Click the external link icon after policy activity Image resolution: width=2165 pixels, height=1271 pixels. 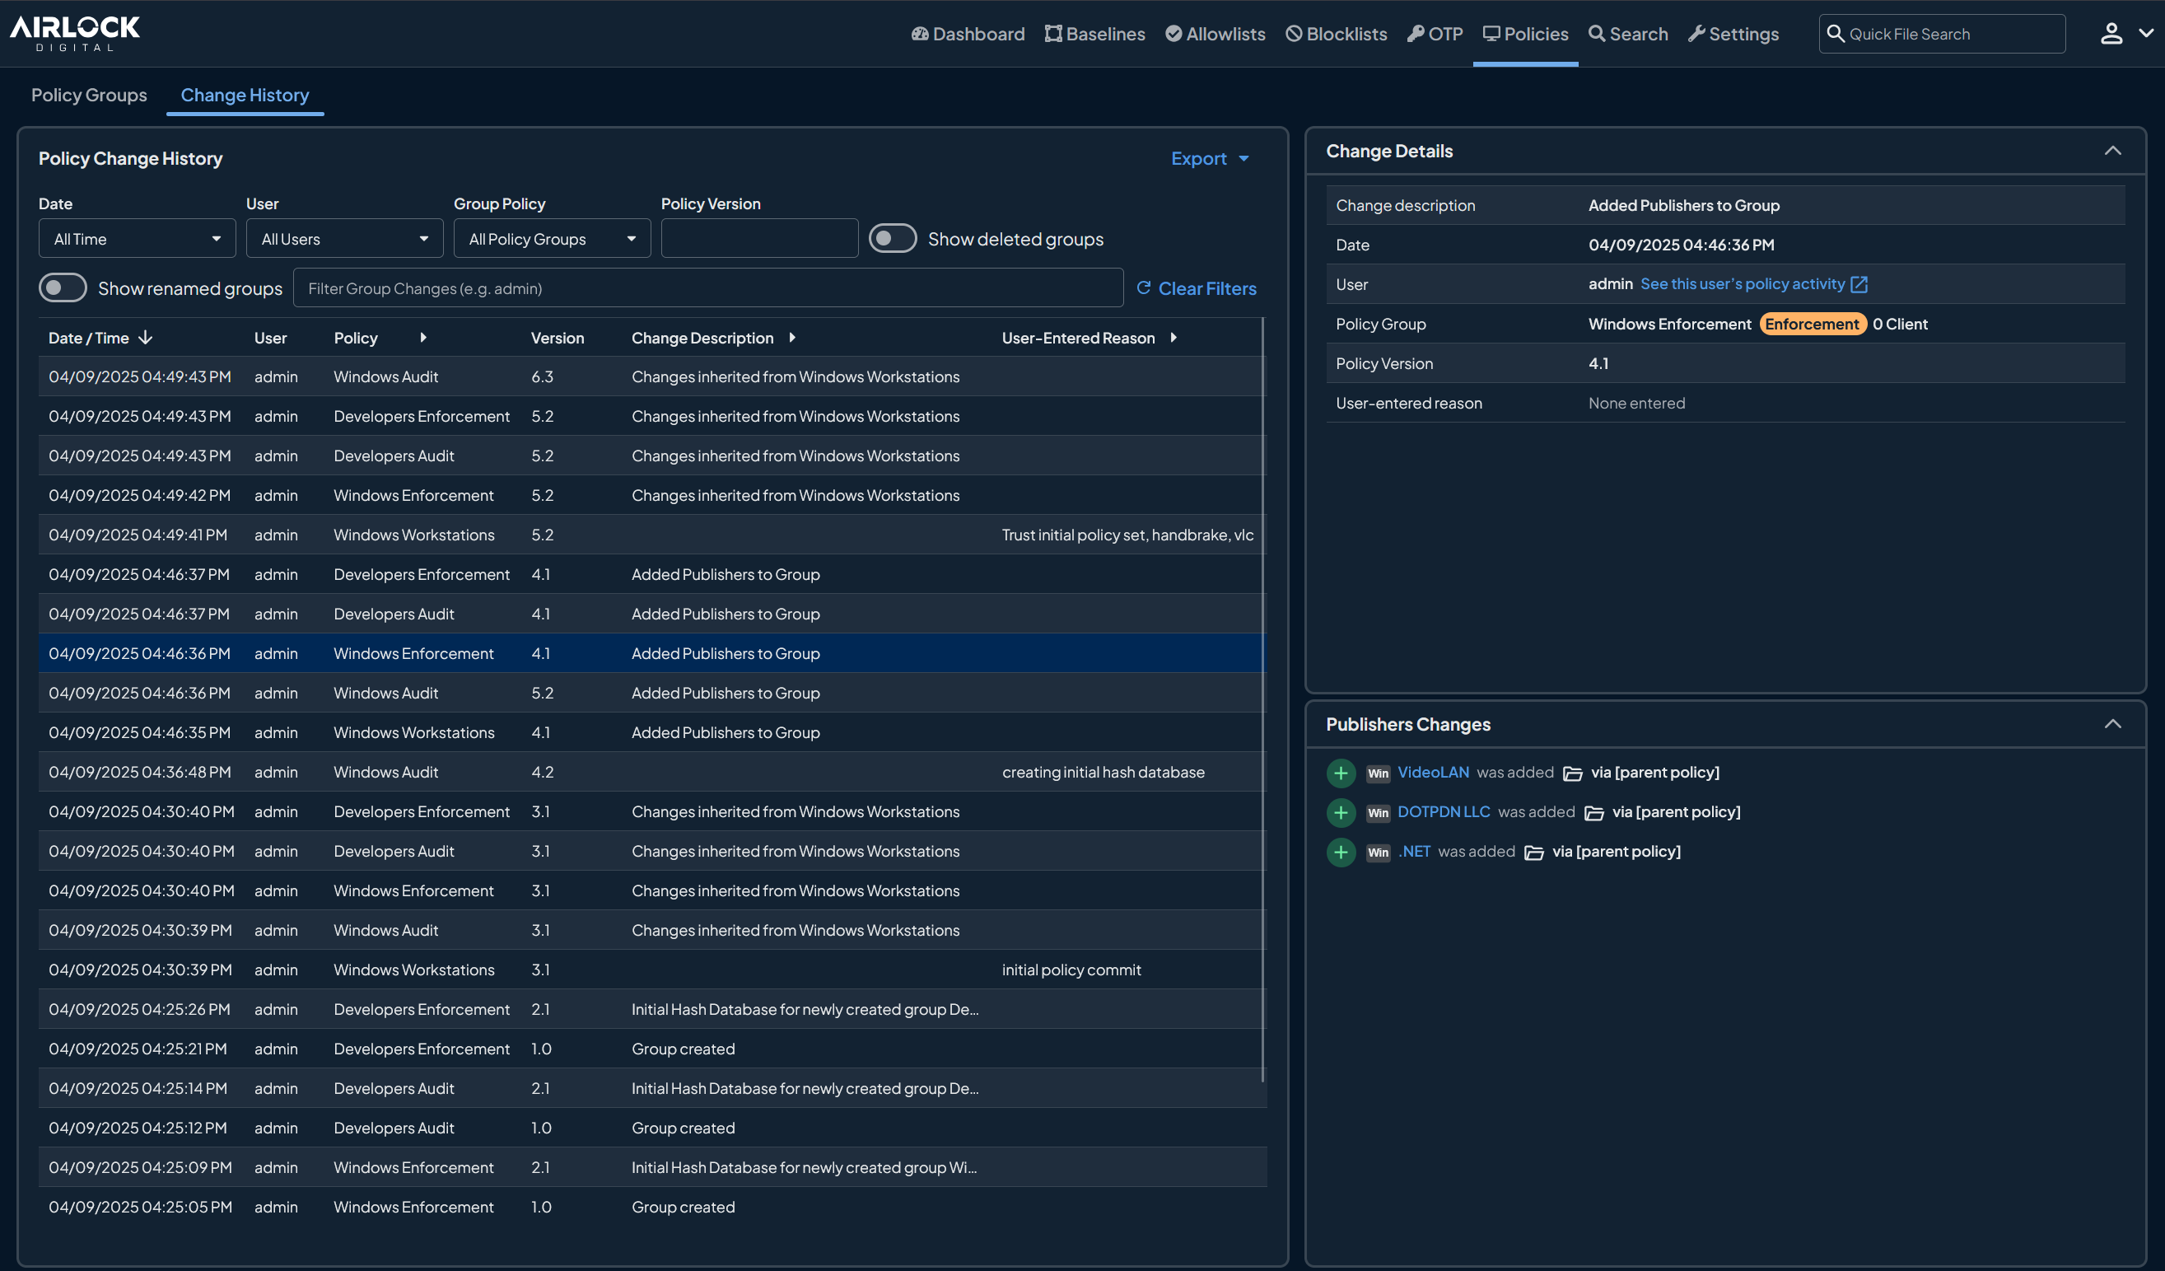1859,283
